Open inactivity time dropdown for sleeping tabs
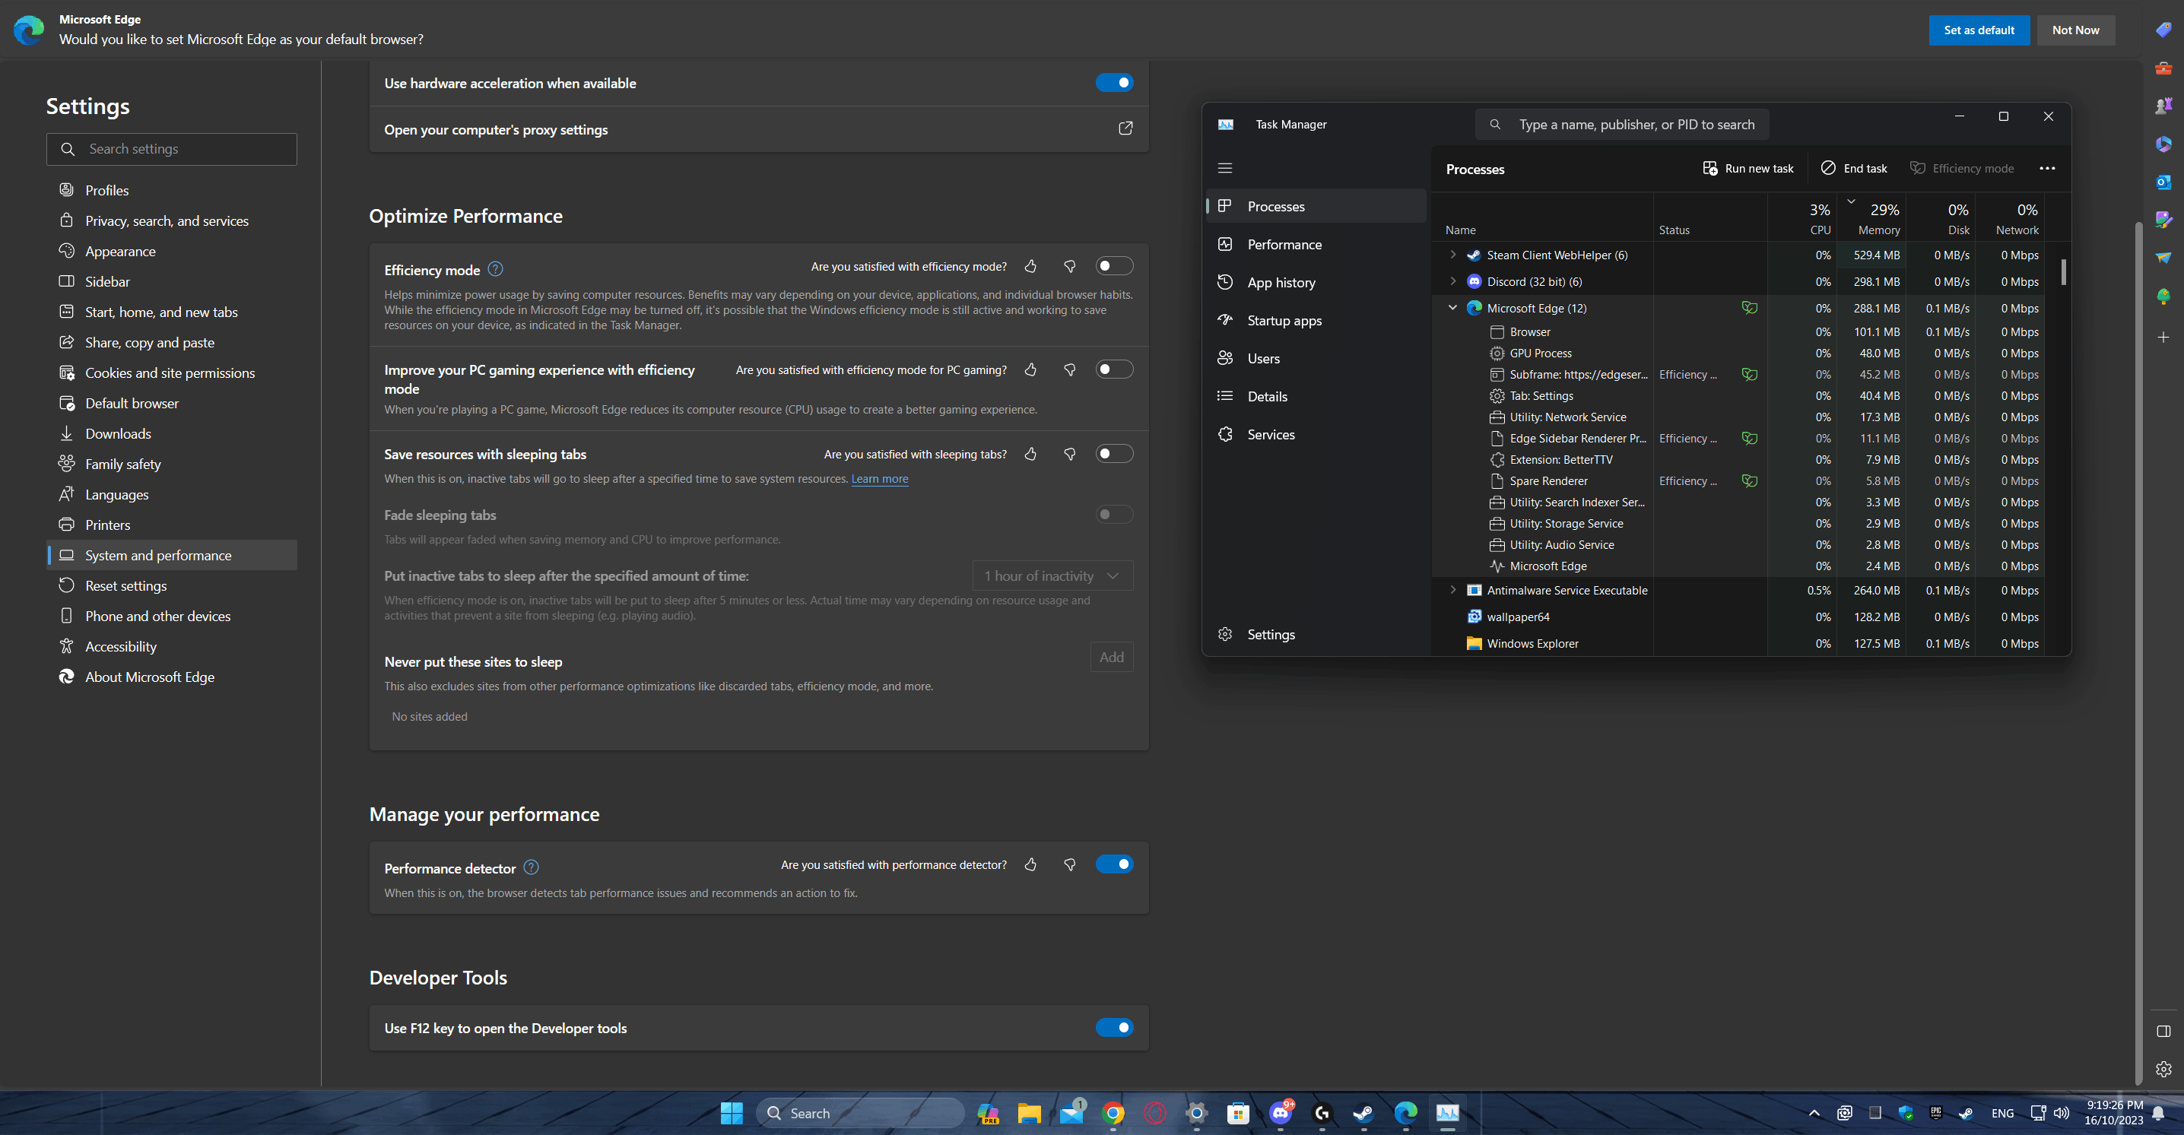The height and width of the screenshot is (1135, 2184). (1052, 575)
